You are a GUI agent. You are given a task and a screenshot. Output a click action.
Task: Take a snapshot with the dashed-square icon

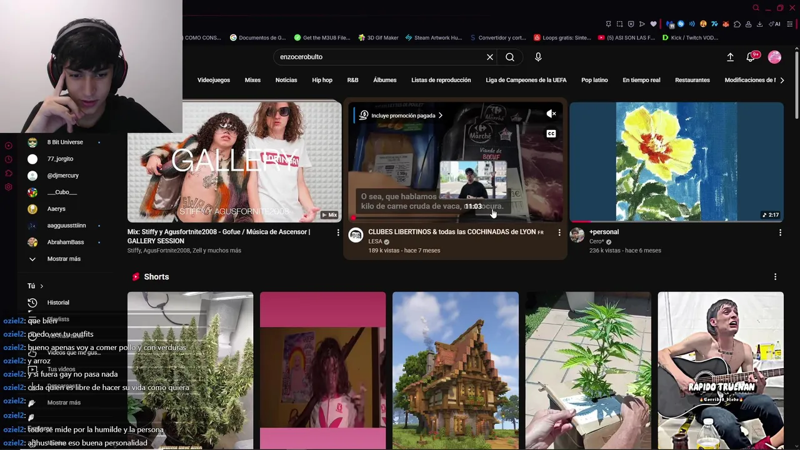point(619,24)
